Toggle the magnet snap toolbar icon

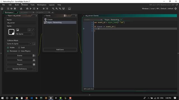pyautogui.click(x=63, y=9)
